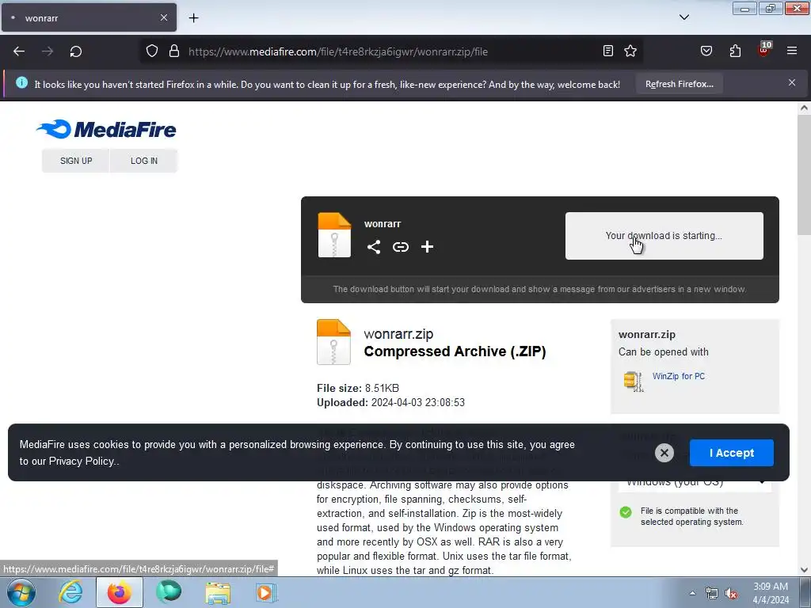
Task: Launch Internet Explorer from taskbar
Action: [70, 592]
